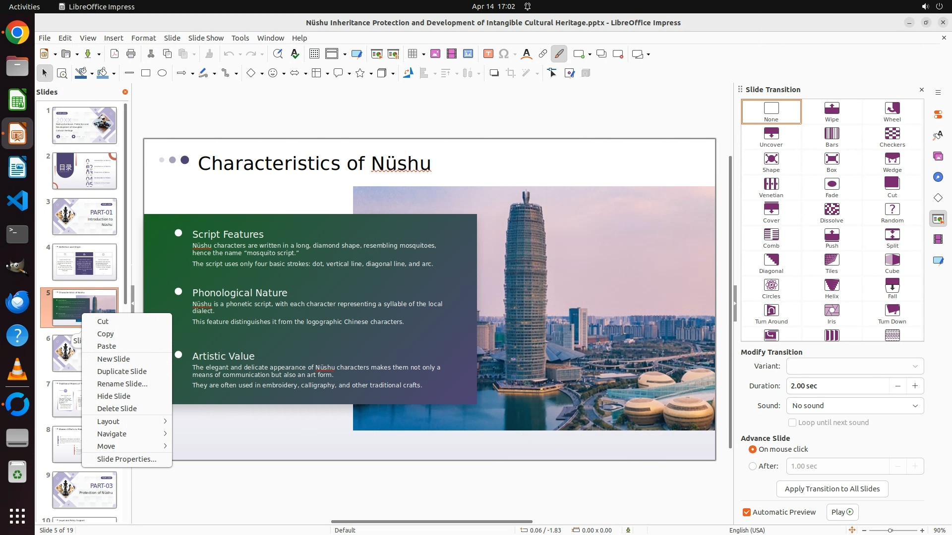Screen dimensions: 952x535
Task: Click the zoom slider in status bar
Action: 890,530
